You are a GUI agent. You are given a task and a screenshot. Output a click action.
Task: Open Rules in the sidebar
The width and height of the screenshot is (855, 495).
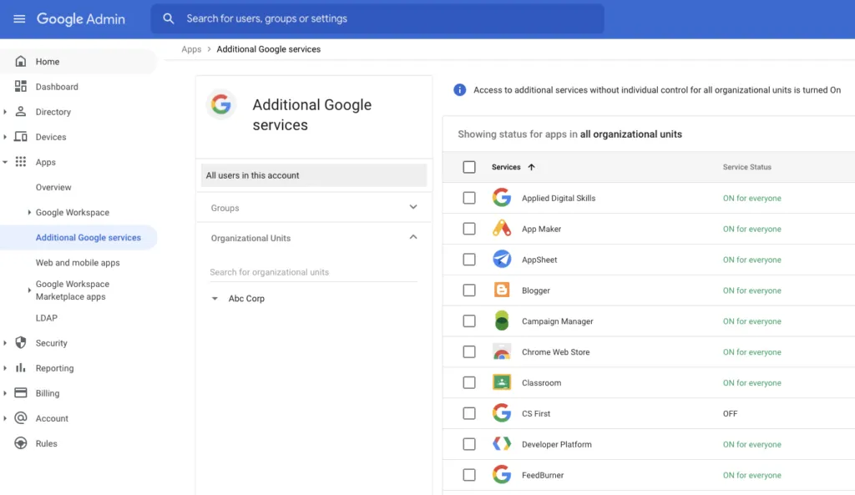pos(47,443)
